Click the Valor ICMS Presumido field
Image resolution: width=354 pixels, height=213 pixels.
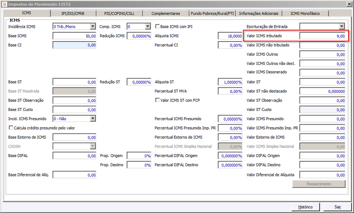[323, 119]
